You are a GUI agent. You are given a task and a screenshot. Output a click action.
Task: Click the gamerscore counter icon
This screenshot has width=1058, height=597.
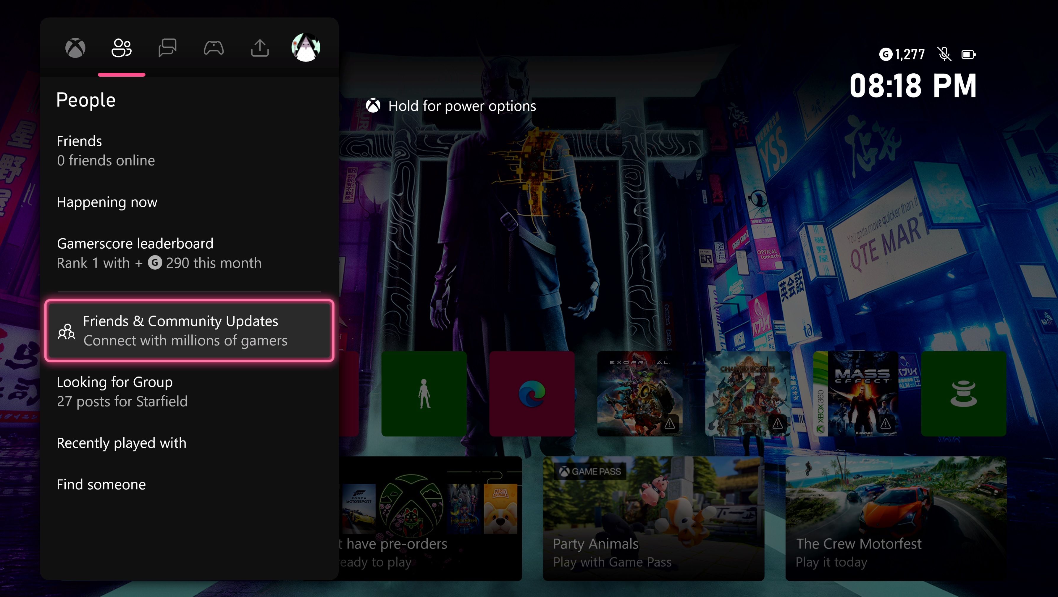[886, 54]
